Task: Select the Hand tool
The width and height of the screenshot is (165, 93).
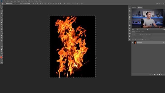Action: pyautogui.click(x=2, y=49)
